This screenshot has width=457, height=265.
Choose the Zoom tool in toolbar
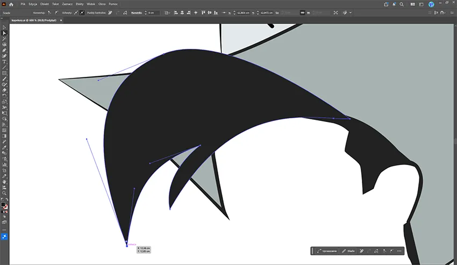[4, 193]
